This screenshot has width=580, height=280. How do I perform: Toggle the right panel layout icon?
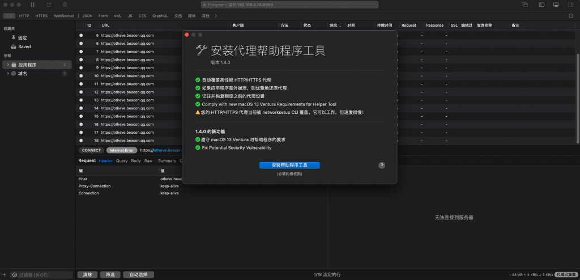click(x=570, y=5)
